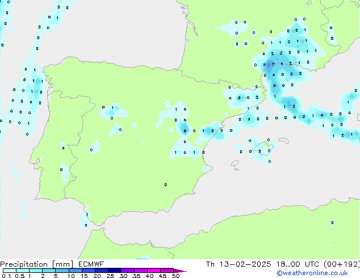
Task: Click the 30–35 mm purple swatch
Action: coord(128,271)
